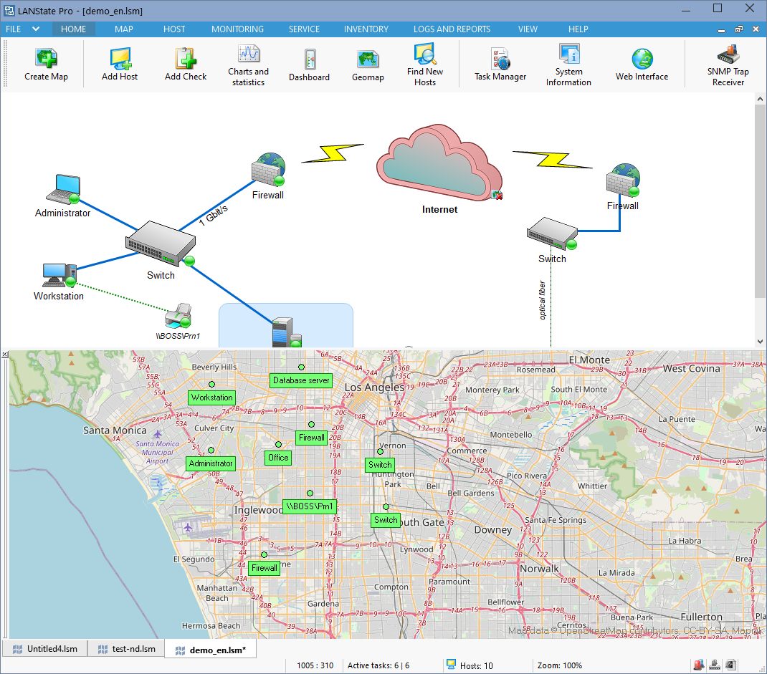
Task: Click the Add Host toolbar icon
Action: [x=119, y=64]
